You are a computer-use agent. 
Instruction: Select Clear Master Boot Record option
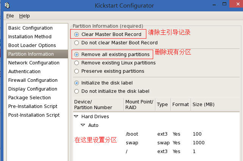click(x=77, y=34)
